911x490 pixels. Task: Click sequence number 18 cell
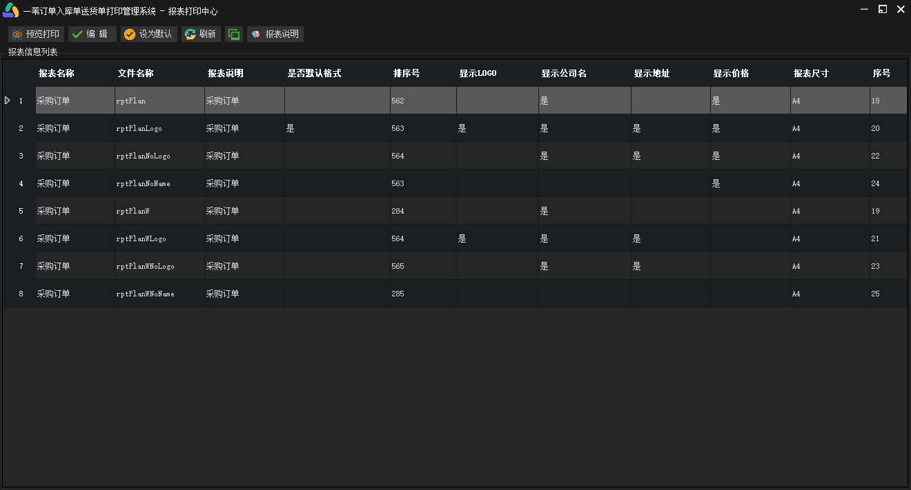click(x=888, y=101)
